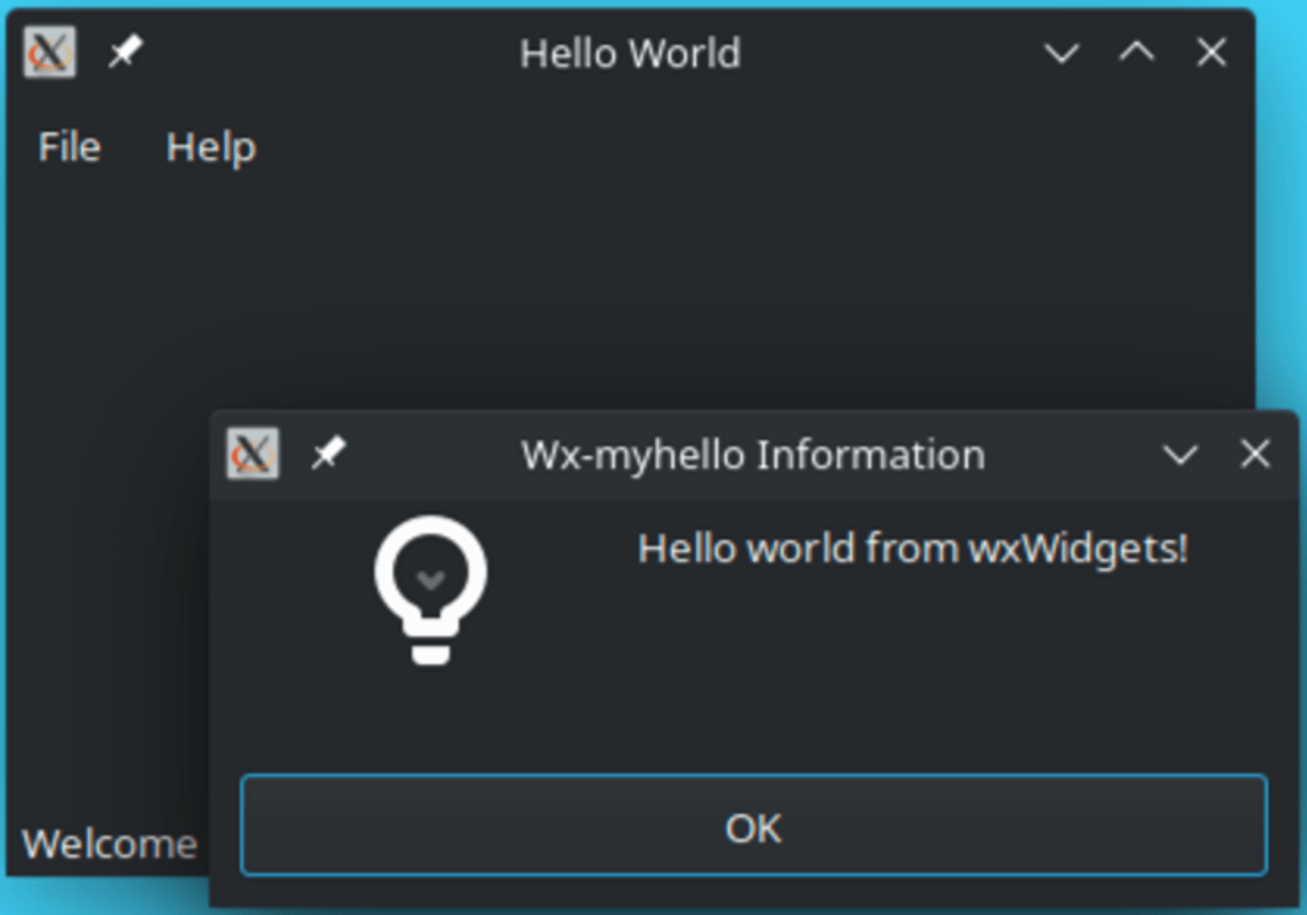
Task: Click the wxWidgets icon on the Information dialog
Action: point(252,454)
